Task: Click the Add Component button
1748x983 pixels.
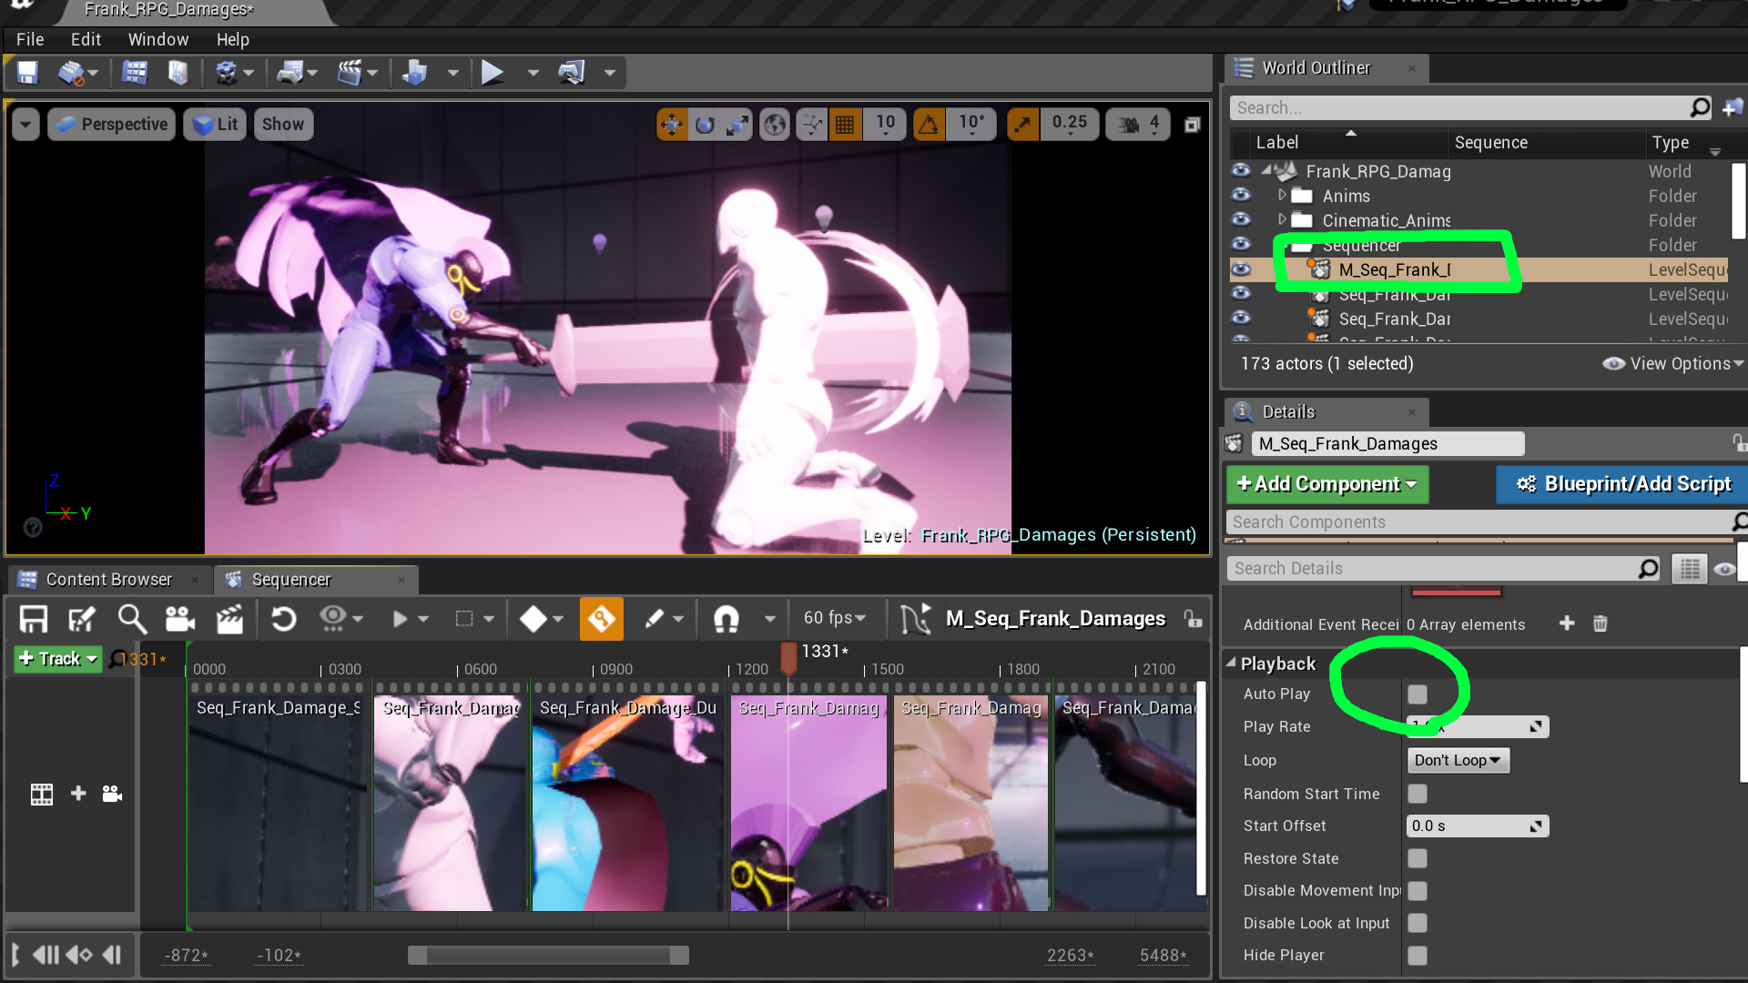Action: 1326,484
